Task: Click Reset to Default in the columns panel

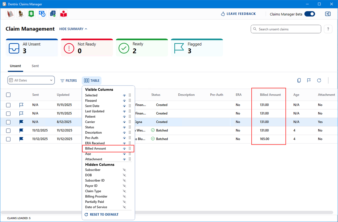Action: click(x=102, y=215)
